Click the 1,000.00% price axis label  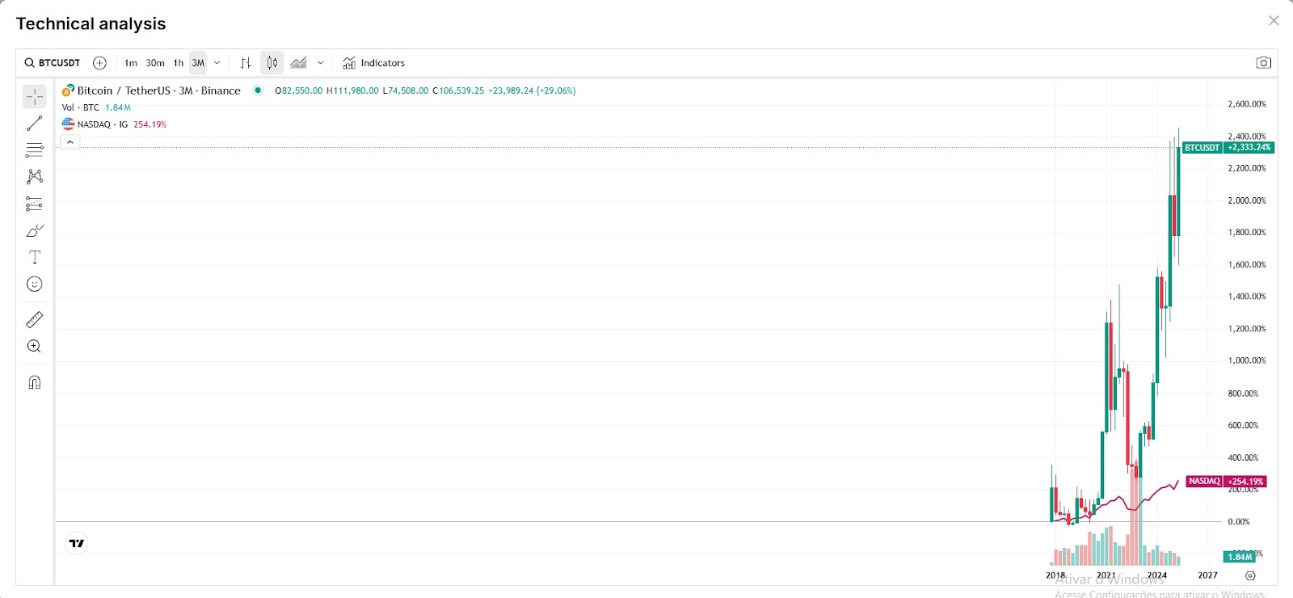[1247, 360]
